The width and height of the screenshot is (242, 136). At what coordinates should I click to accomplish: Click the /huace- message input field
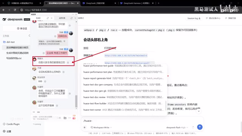click(142, 121)
